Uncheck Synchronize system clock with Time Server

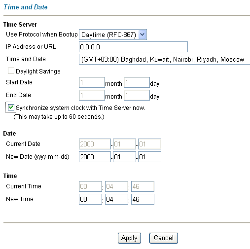pyautogui.click(x=11, y=107)
